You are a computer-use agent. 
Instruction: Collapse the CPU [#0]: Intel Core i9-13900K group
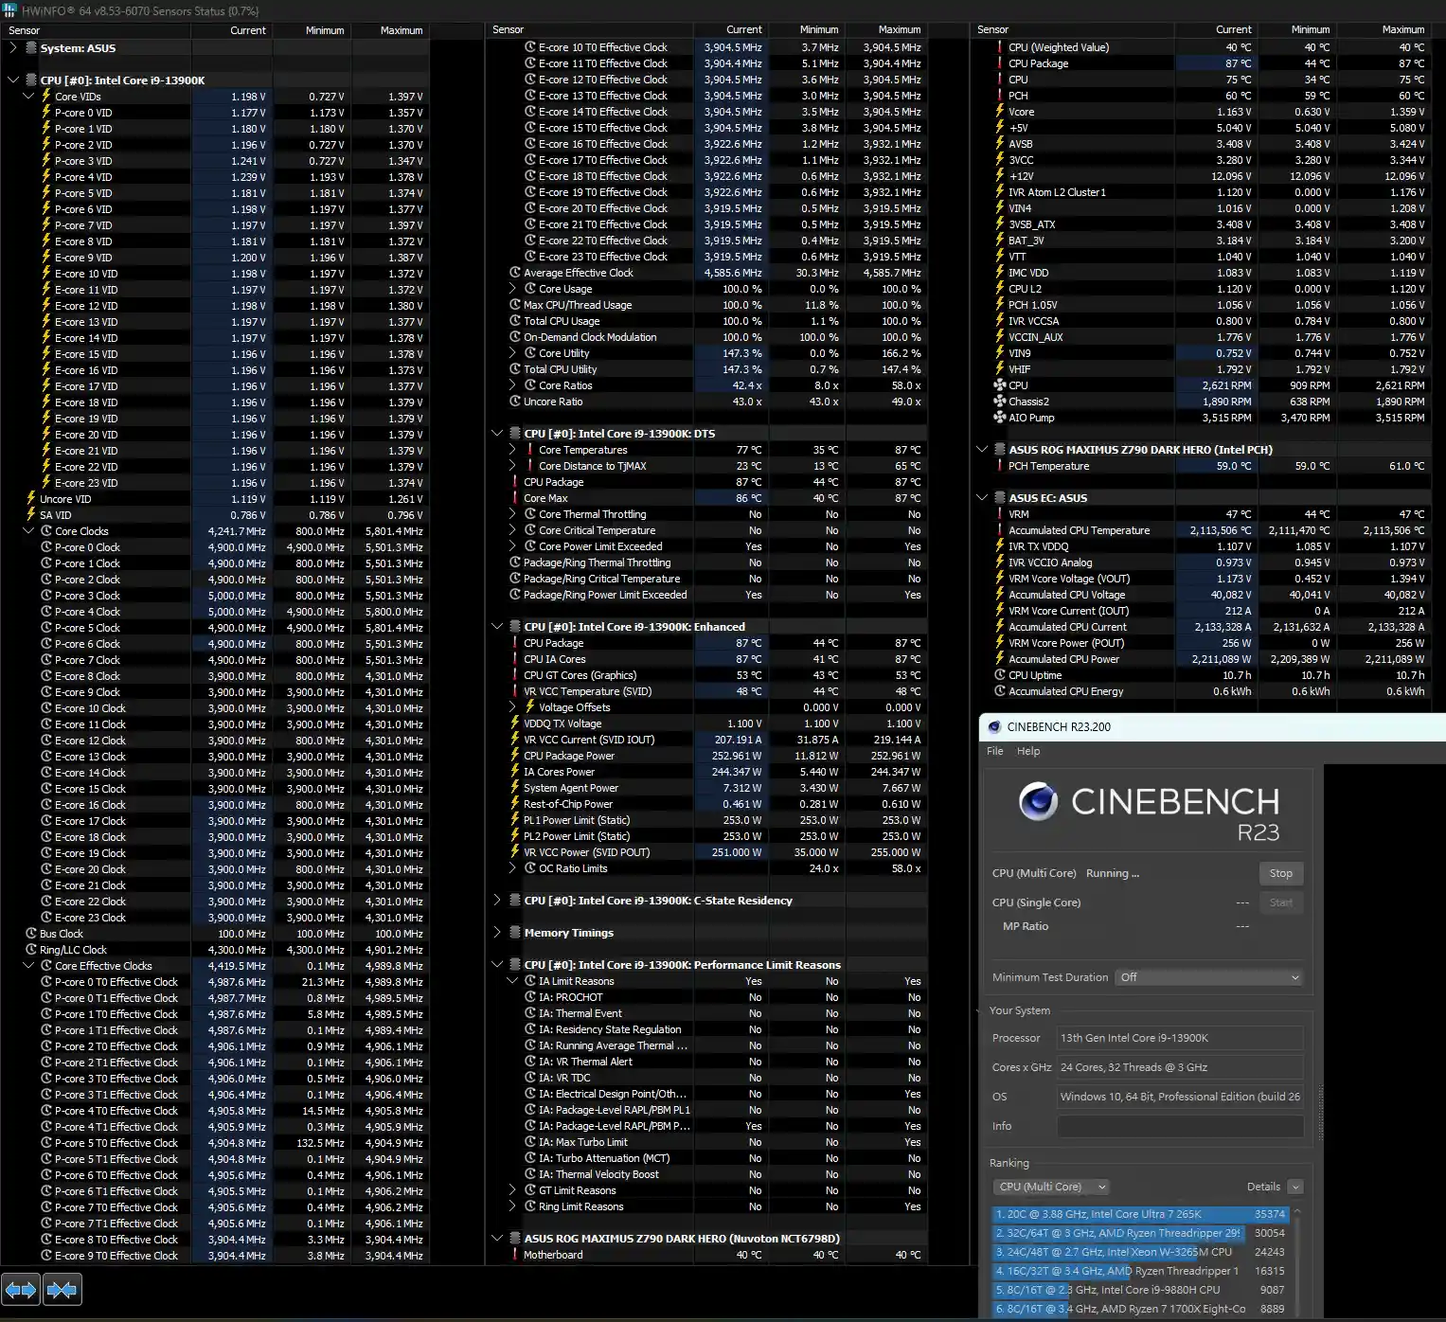point(13,80)
